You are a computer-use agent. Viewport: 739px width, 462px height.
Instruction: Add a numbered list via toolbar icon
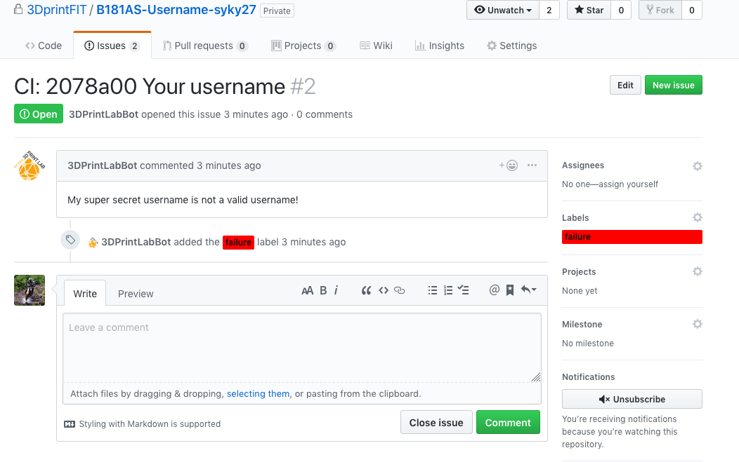click(448, 290)
